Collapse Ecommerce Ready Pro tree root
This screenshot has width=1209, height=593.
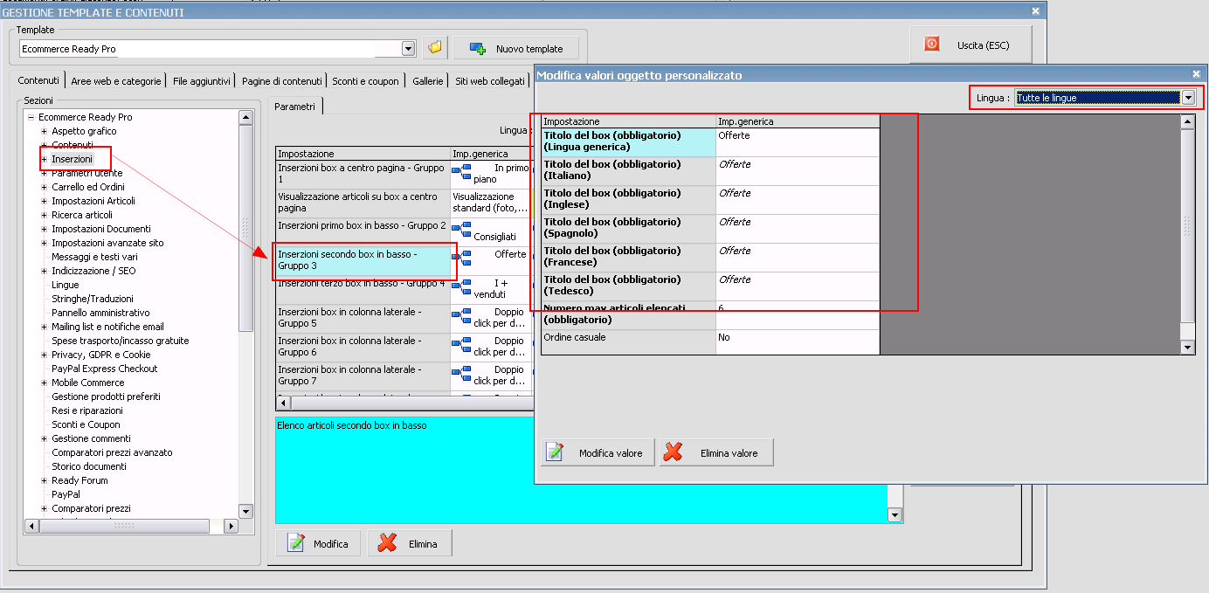pos(31,117)
